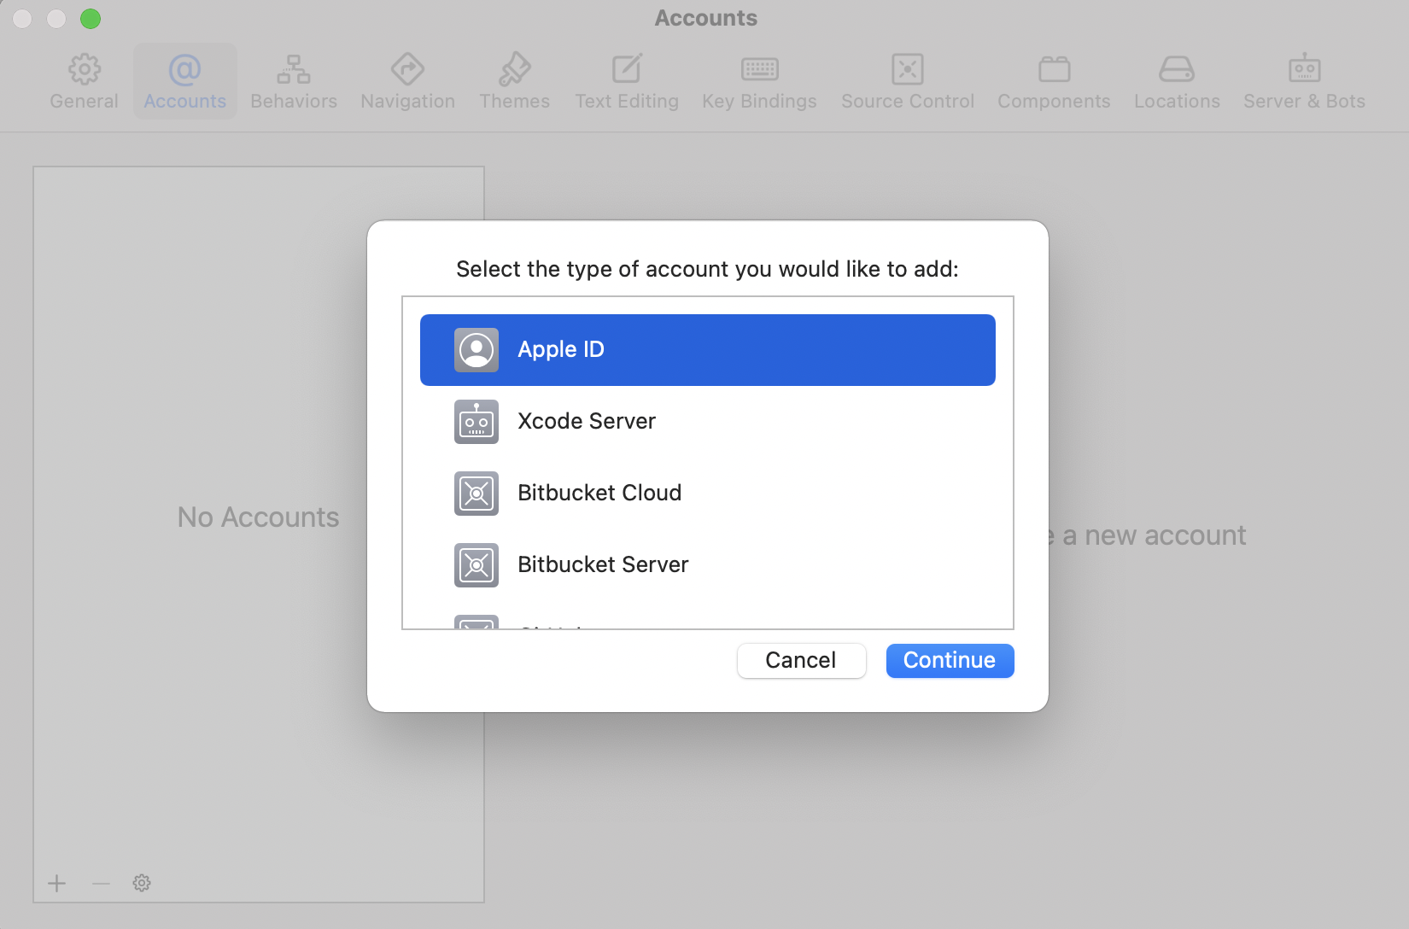Open the Themes paintbrush icon
The image size is (1409, 929).
(x=514, y=69)
